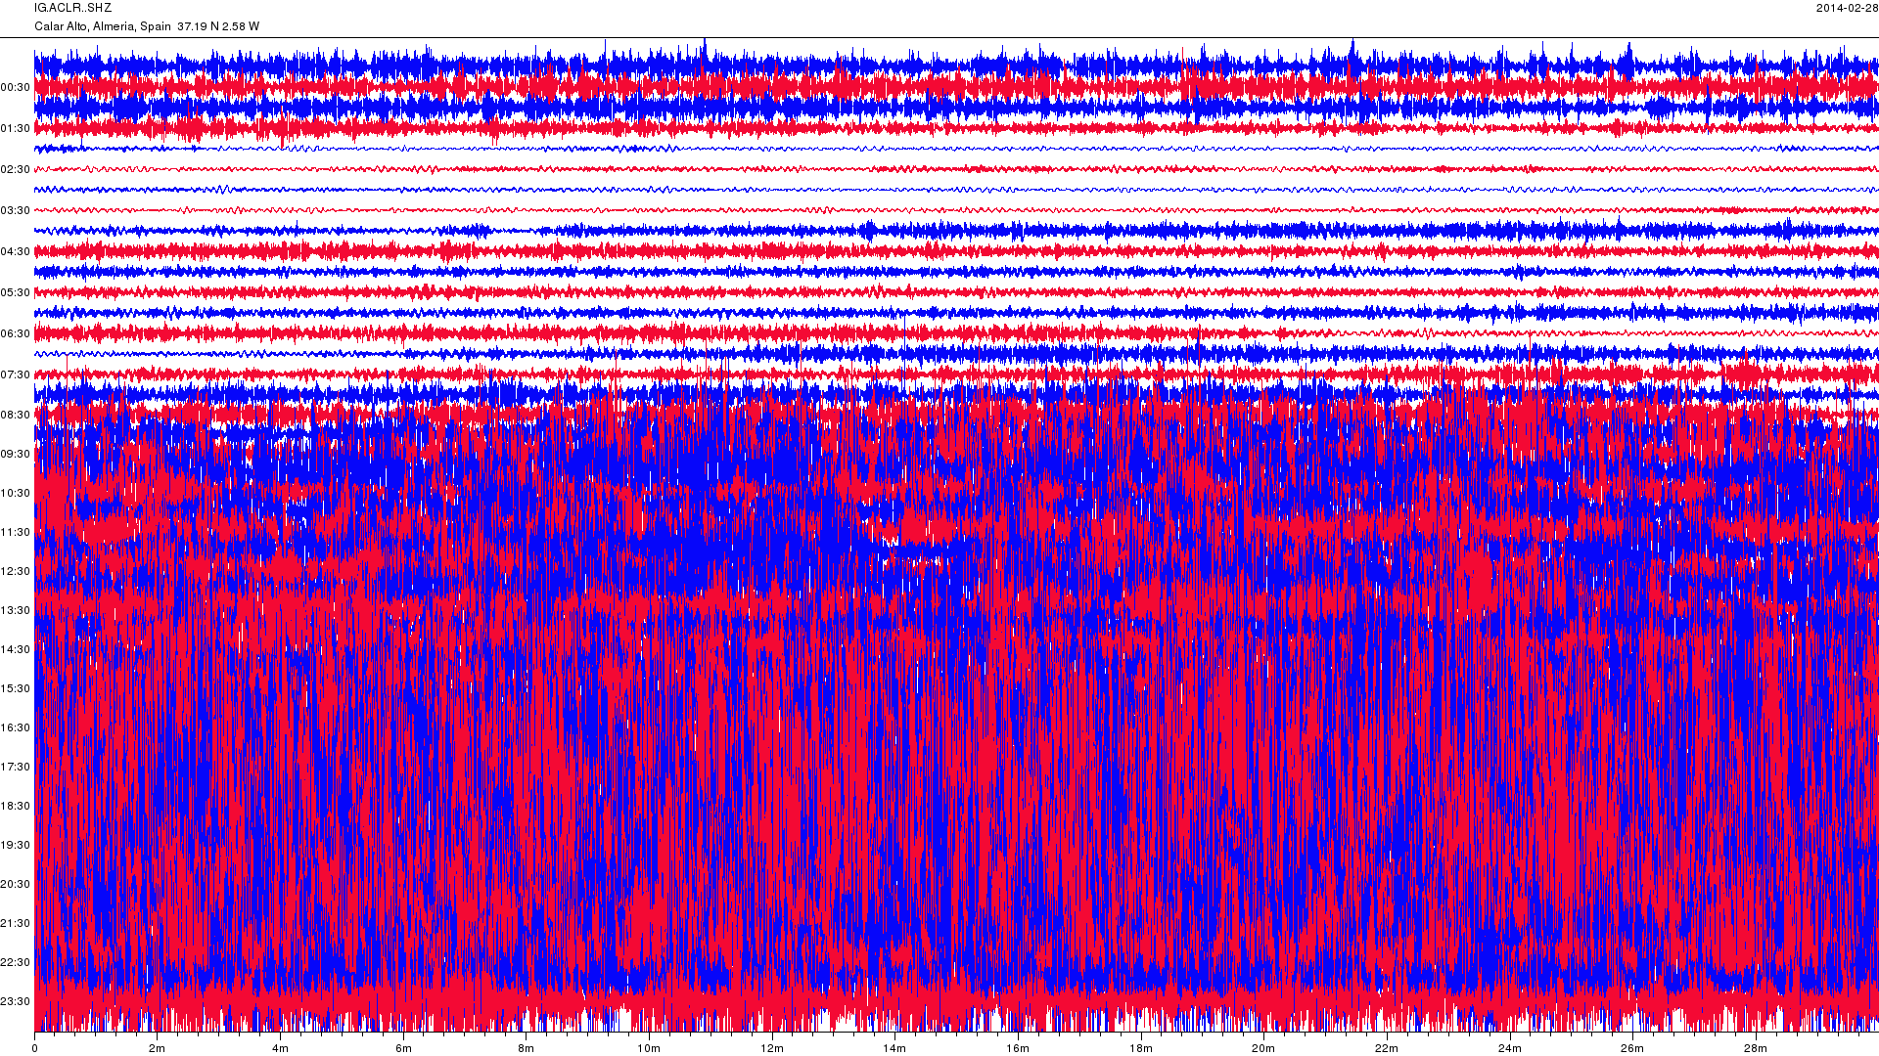Image resolution: width=1879 pixels, height=1056 pixels.
Task: Select the Calar Alto, Almeria, Spain location text
Action: point(103,26)
